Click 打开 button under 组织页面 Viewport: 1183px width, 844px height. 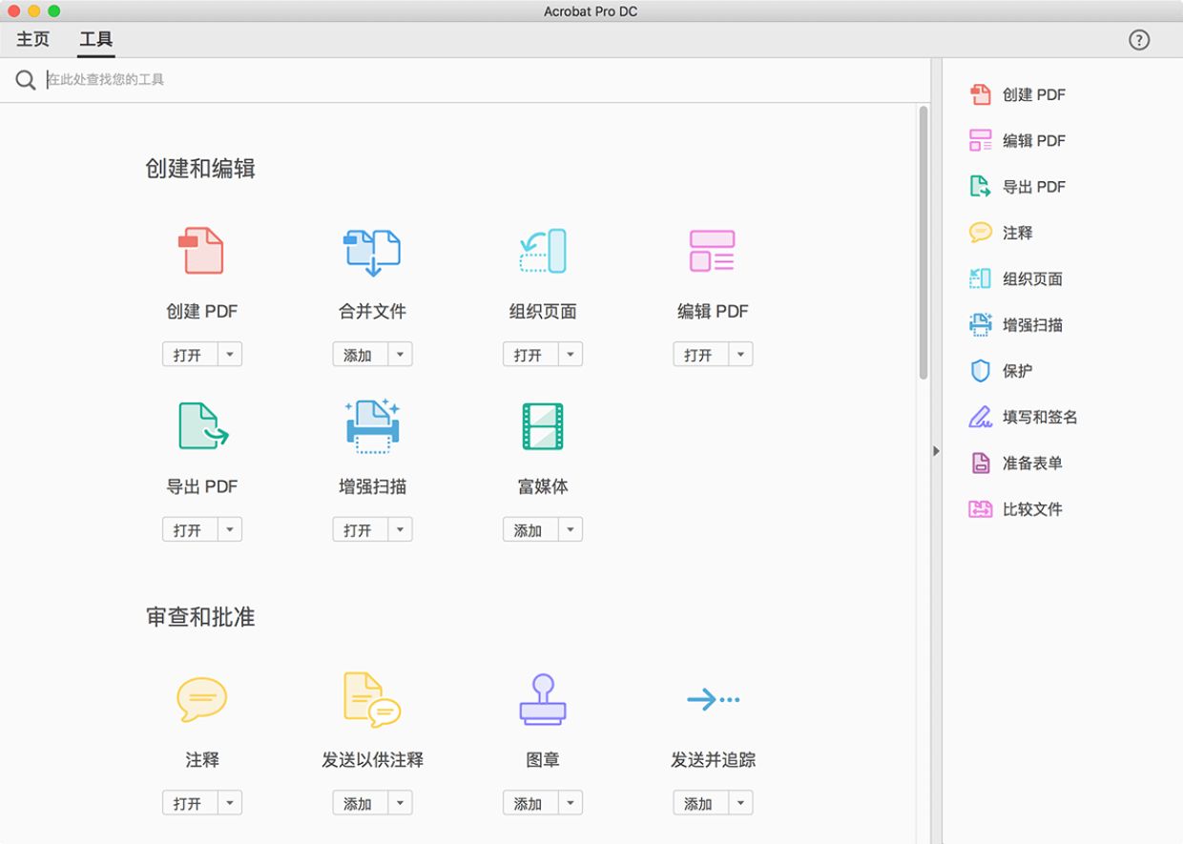coord(530,355)
